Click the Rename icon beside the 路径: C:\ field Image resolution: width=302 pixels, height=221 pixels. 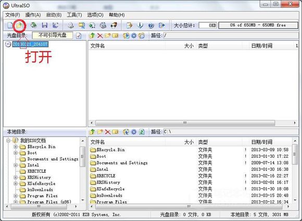pos(115,132)
